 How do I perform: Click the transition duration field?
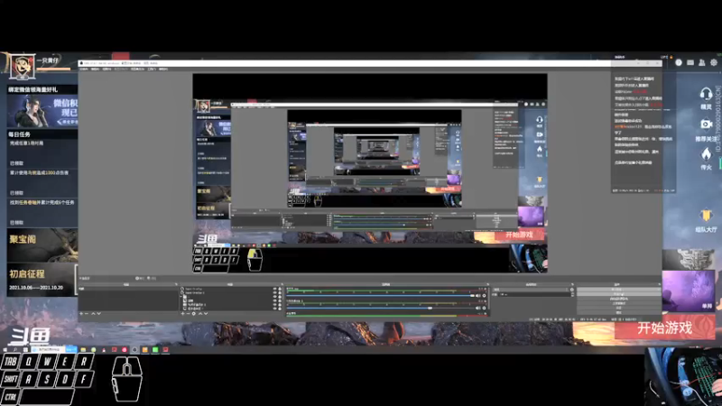pos(534,295)
